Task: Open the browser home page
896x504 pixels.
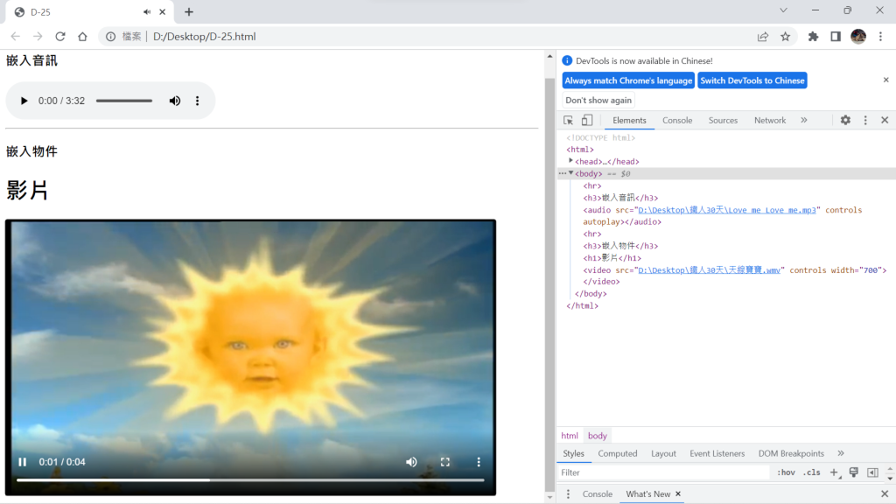Action: click(x=82, y=37)
